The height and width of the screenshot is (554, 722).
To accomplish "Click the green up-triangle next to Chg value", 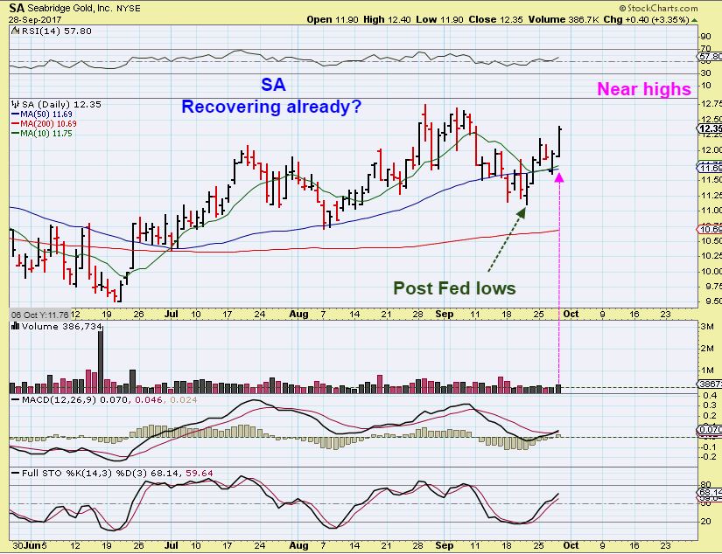I will coord(694,20).
